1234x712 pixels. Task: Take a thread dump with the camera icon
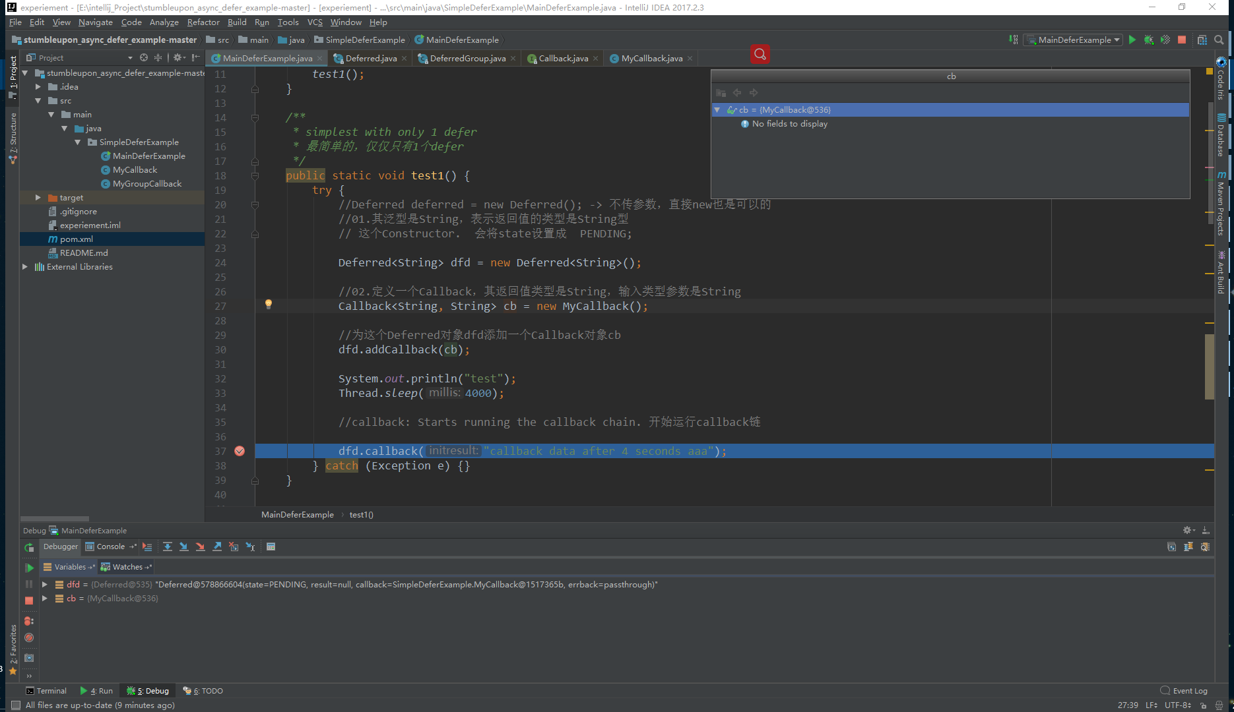[x=29, y=658]
